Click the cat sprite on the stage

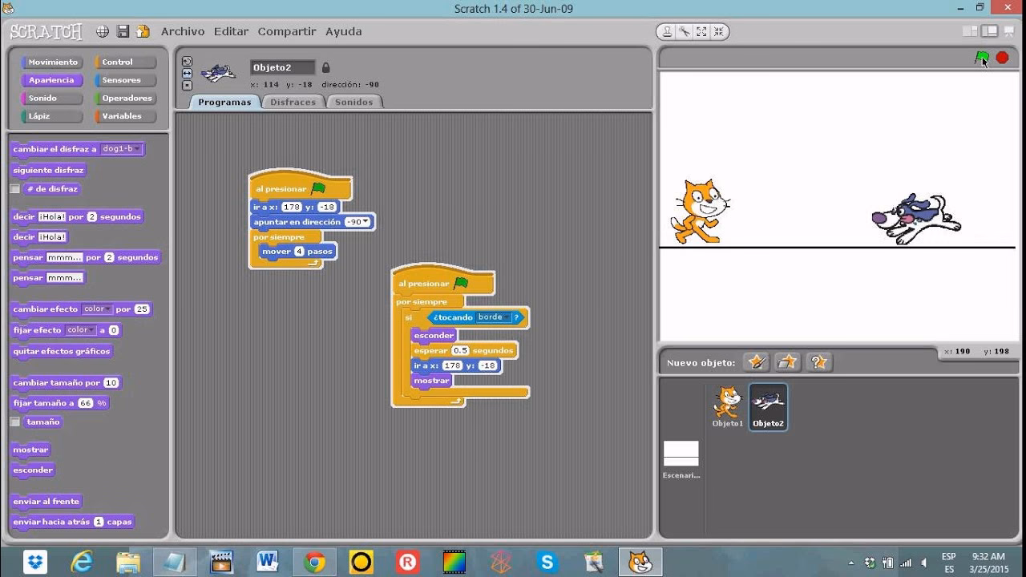699,212
